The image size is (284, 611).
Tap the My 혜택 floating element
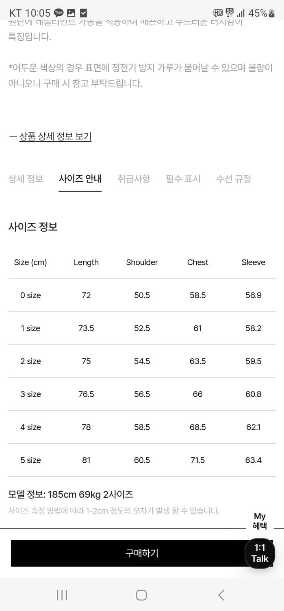[260, 521]
